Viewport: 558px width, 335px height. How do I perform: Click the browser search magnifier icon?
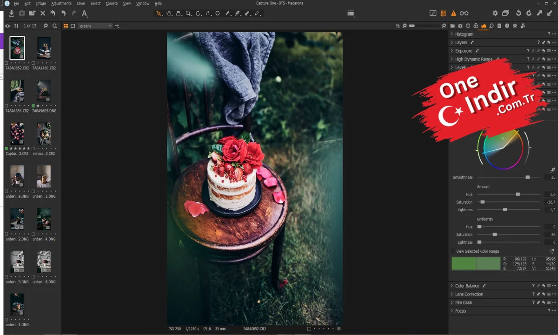[55, 26]
